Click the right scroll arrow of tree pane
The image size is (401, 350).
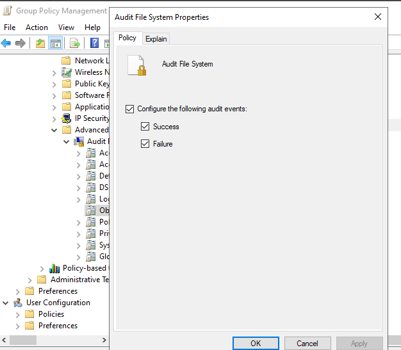104,340
